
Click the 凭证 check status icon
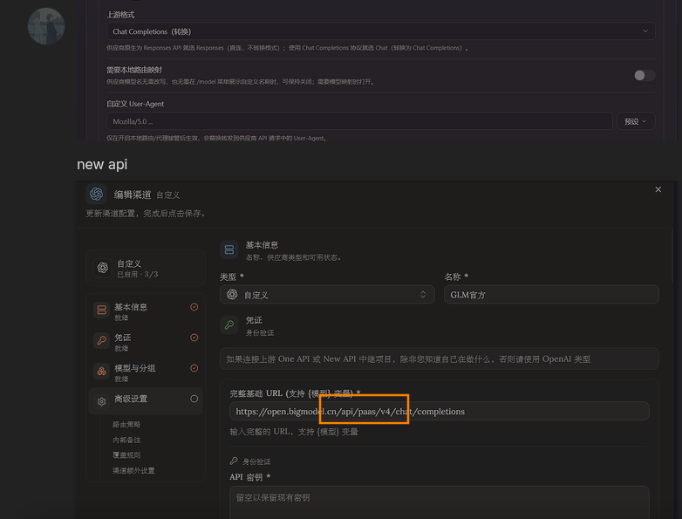click(x=194, y=338)
